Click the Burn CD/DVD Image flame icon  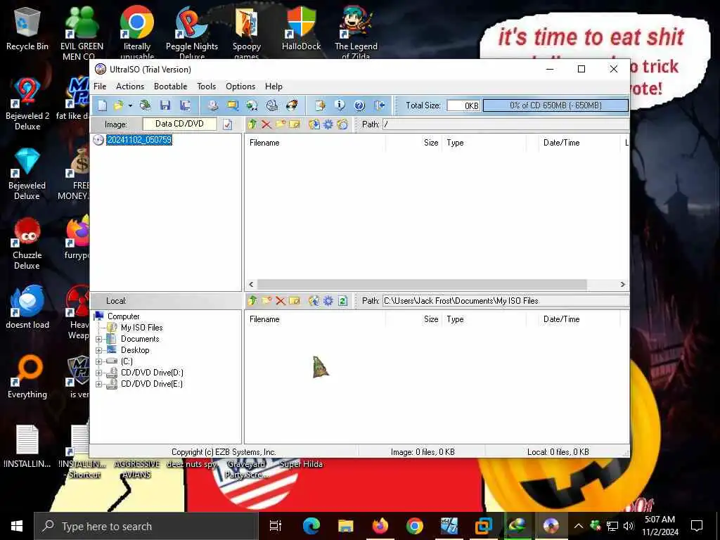pyautogui.click(x=292, y=105)
